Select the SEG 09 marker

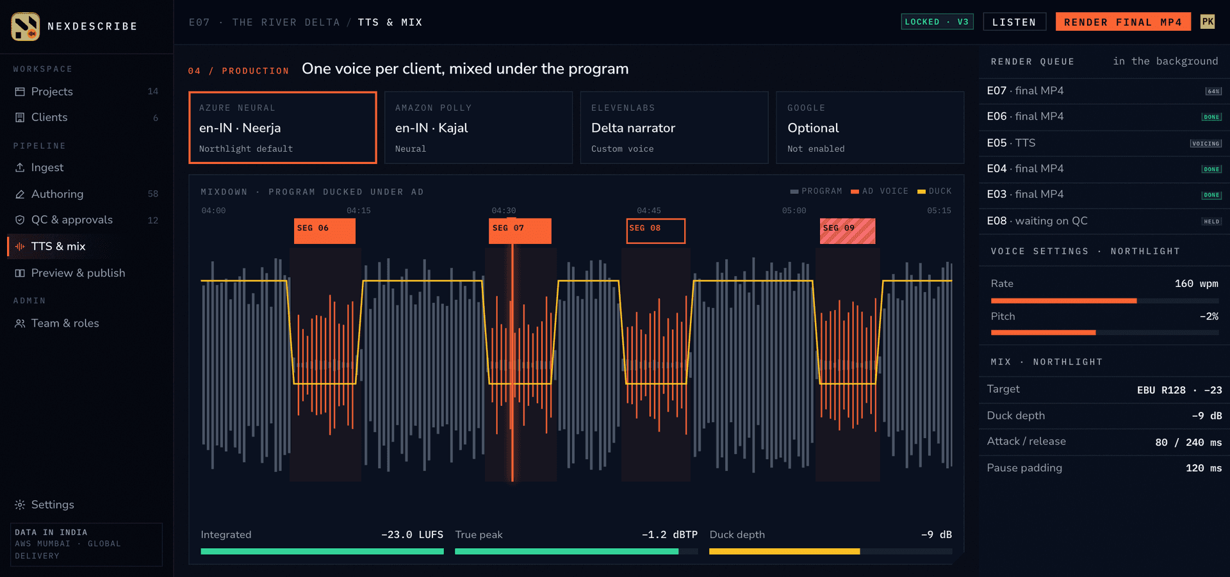click(848, 231)
